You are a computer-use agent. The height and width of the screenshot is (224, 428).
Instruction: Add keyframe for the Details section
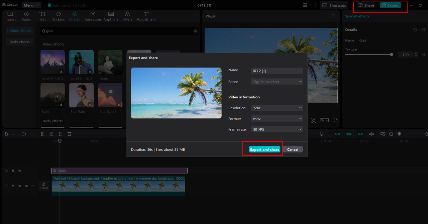tap(424, 30)
